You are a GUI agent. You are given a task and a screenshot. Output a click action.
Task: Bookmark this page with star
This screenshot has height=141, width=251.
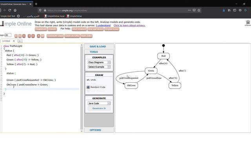199,10
